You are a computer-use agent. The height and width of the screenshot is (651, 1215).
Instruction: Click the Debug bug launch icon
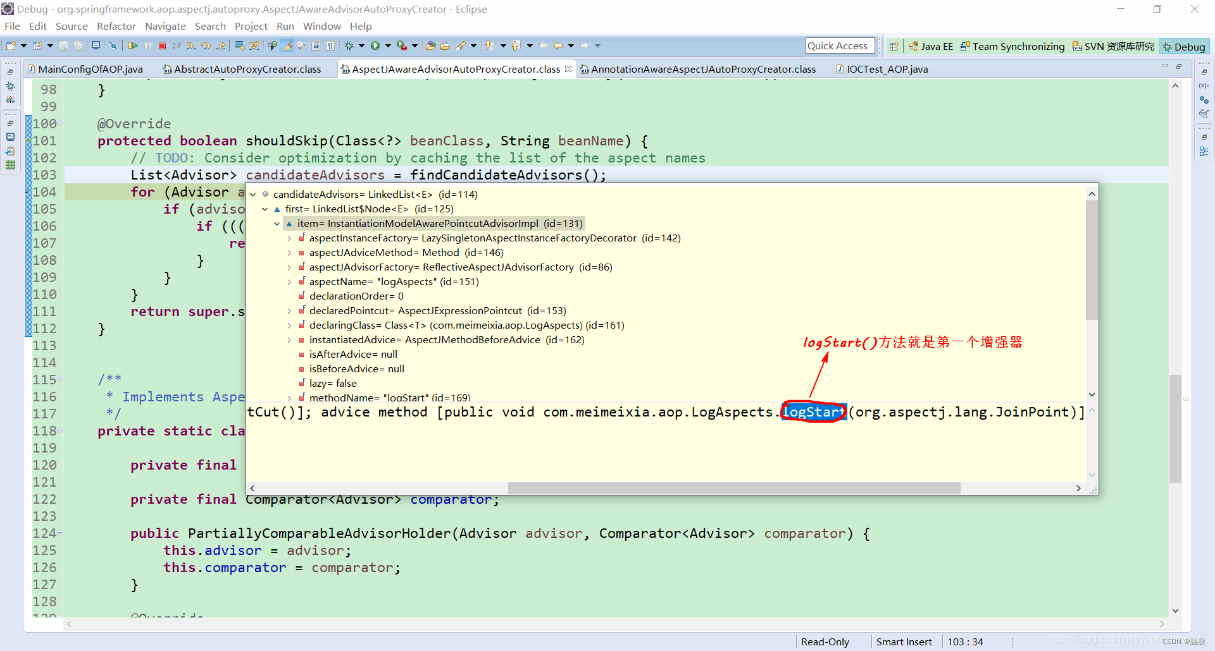[x=349, y=46]
